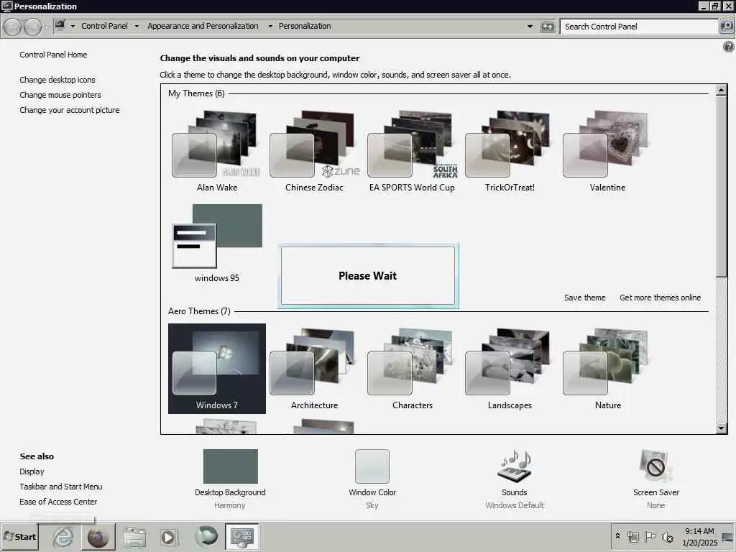The width and height of the screenshot is (736, 552).
Task: Open Screen Saver settings
Action: click(x=655, y=479)
